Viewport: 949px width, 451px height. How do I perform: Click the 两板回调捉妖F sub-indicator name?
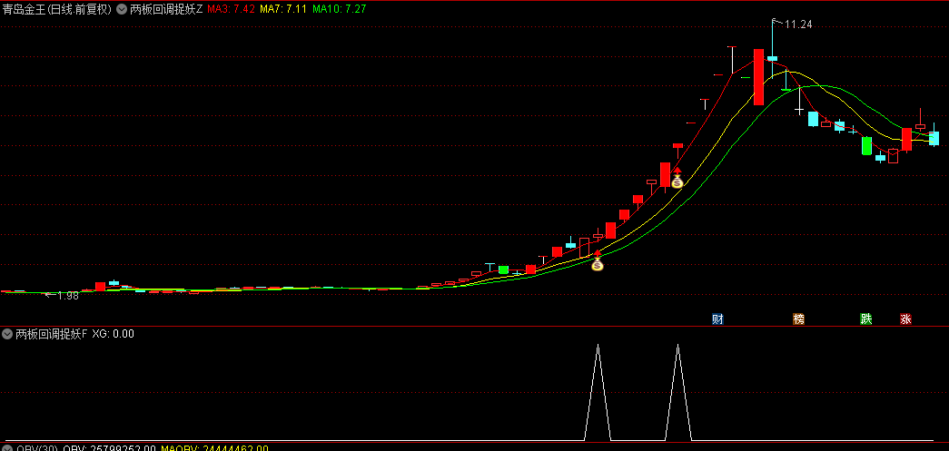click(52, 334)
